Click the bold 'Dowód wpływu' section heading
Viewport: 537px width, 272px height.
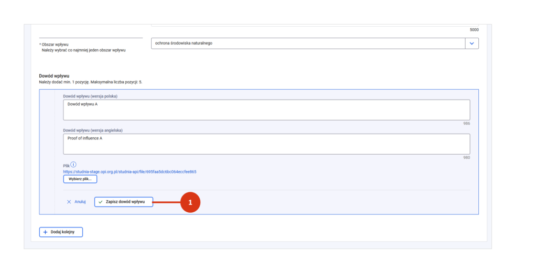click(x=54, y=76)
